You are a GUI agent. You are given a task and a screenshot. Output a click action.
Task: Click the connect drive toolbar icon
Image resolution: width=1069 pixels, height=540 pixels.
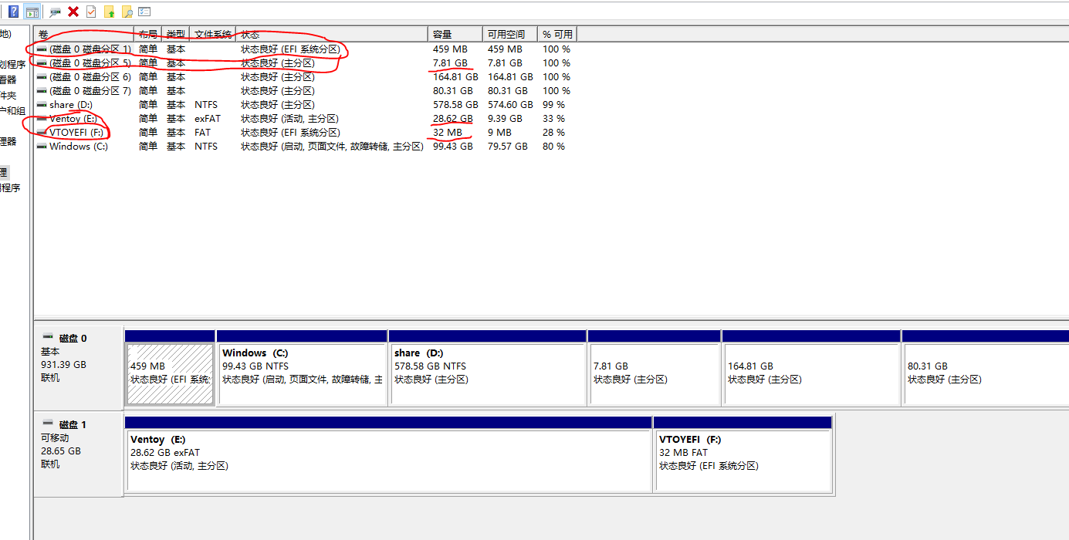[55, 12]
